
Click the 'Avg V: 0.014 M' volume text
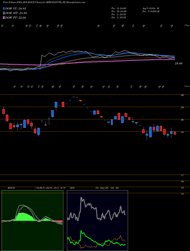coord(150,8)
